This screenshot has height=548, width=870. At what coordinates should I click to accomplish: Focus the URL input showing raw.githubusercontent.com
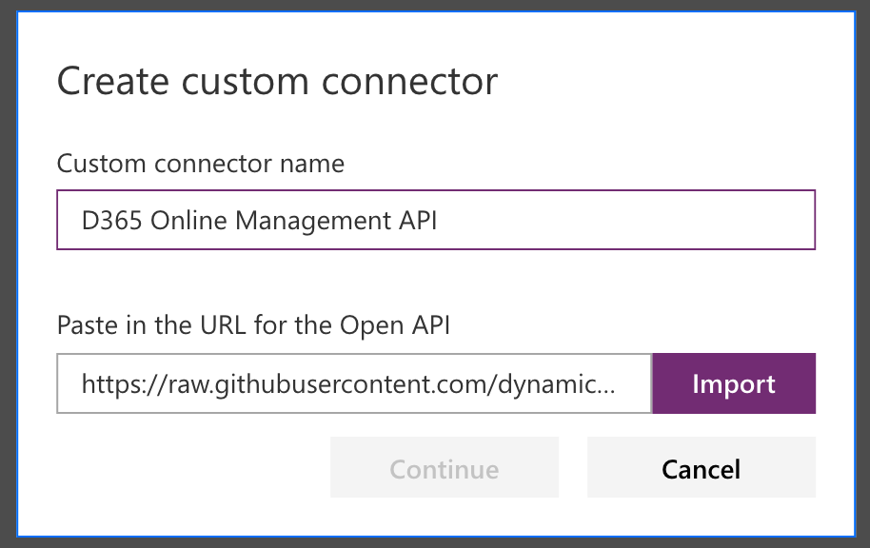click(x=353, y=383)
